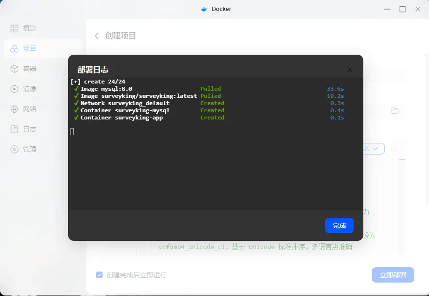Open the 容器 container cube icon
The height and width of the screenshot is (296, 429).
coord(14,69)
